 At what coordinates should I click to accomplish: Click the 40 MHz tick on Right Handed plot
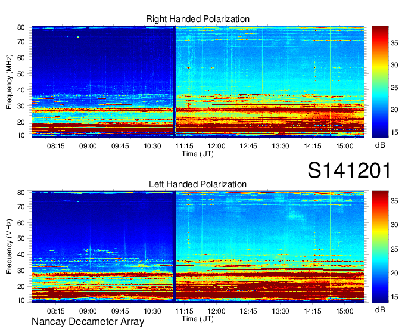click(x=21, y=90)
